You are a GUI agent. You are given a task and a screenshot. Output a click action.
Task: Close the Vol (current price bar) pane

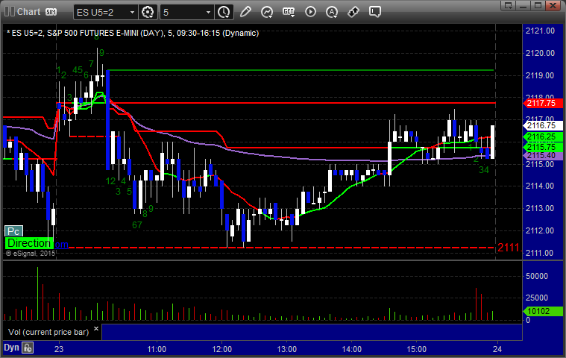[96, 328]
